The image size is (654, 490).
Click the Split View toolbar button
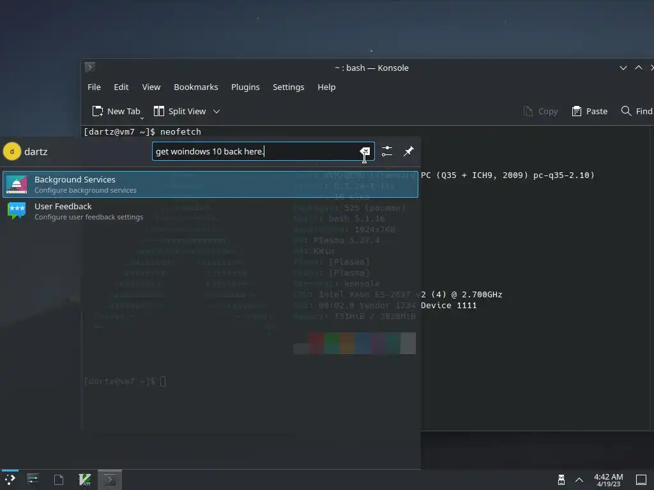click(179, 111)
